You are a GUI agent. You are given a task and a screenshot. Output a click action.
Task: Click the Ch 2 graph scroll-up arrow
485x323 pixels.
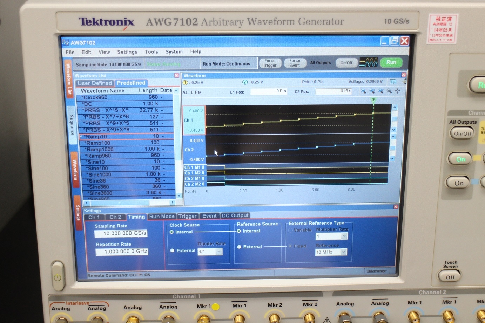(x=393, y=137)
